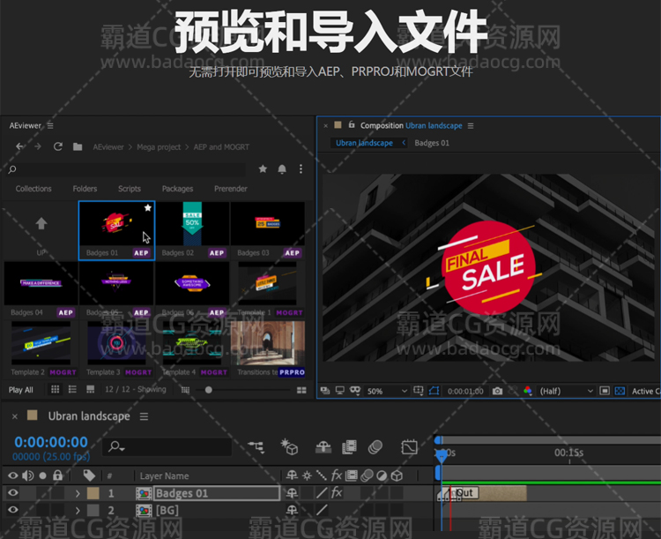Toggle the shy switch for [BG] layer
The height and width of the screenshot is (539, 661).
coord(292,510)
